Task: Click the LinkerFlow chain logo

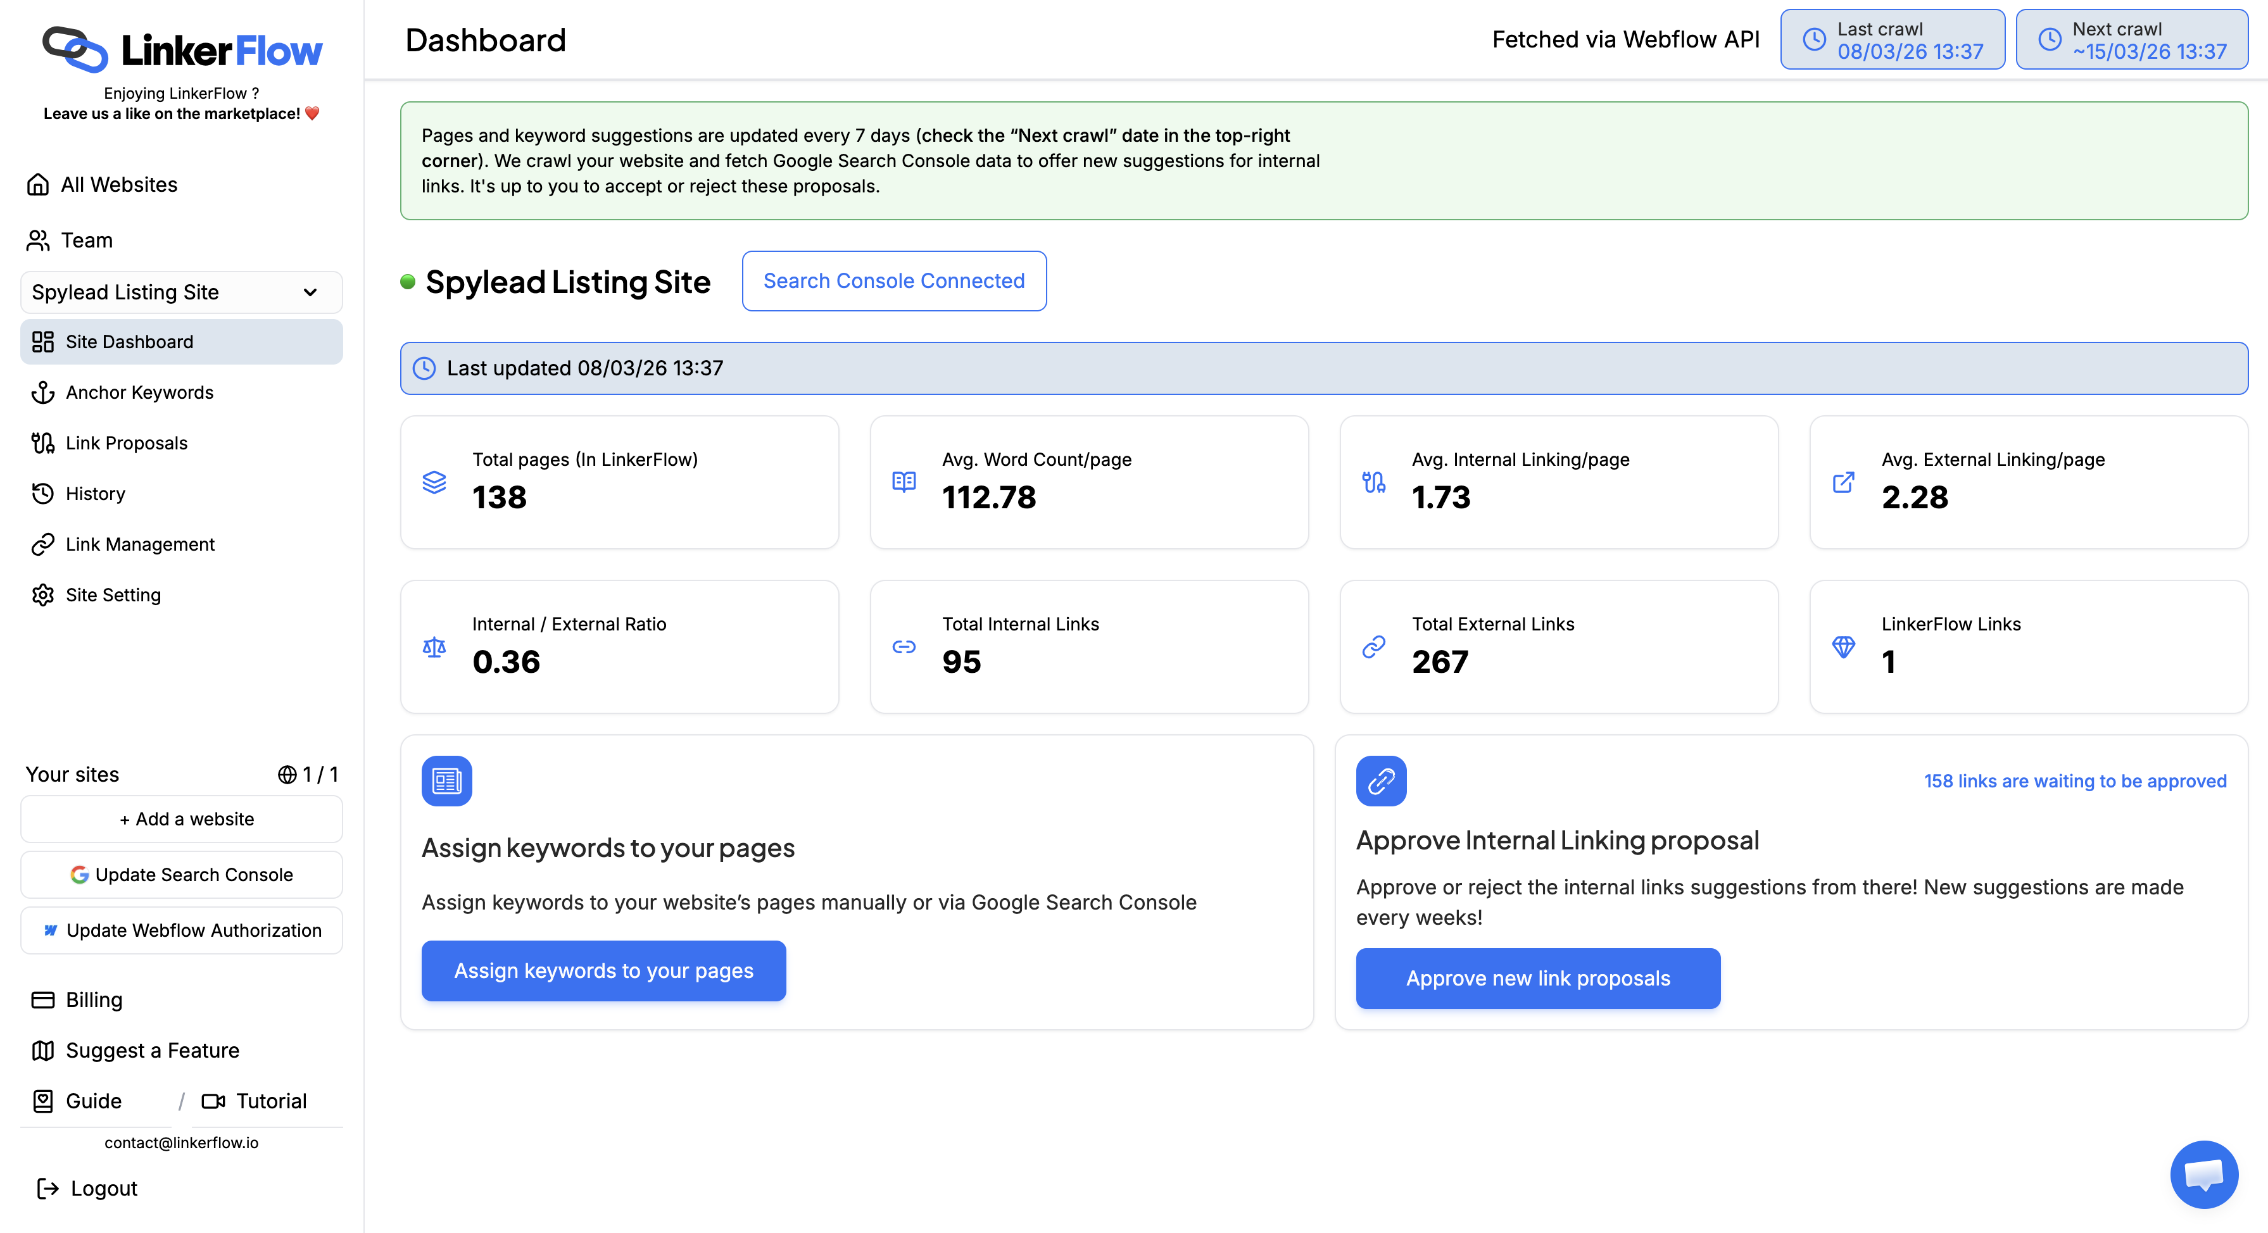Action: [75, 49]
